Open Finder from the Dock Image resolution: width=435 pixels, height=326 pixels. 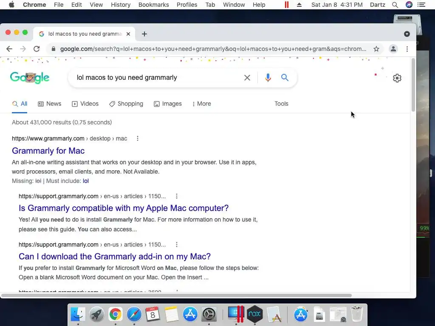tap(78, 314)
